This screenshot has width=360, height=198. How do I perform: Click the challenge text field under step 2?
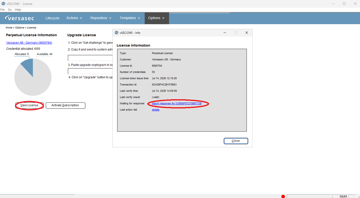point(90,58)
